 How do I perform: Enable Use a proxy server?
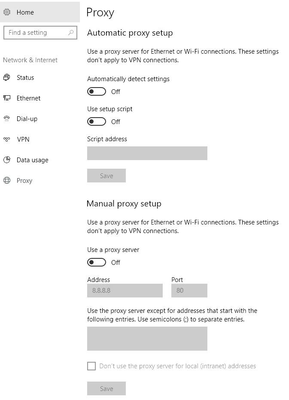(x=96, y=262)
